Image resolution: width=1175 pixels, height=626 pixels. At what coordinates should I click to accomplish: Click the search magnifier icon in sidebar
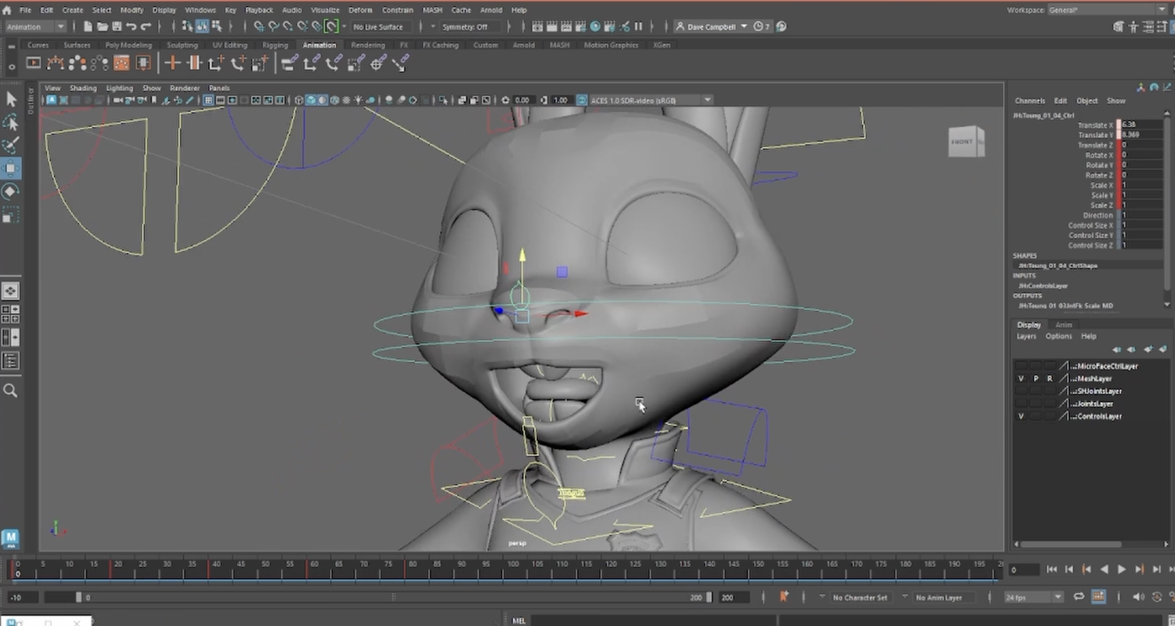10,391
